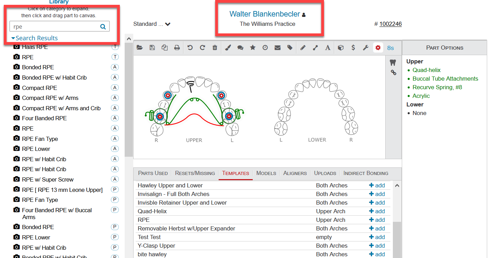Image resolution: width=492 pixels, height=258 pixels.
Task: Select the Recurve Spring, #8 part option
Action: coord(437,87)
